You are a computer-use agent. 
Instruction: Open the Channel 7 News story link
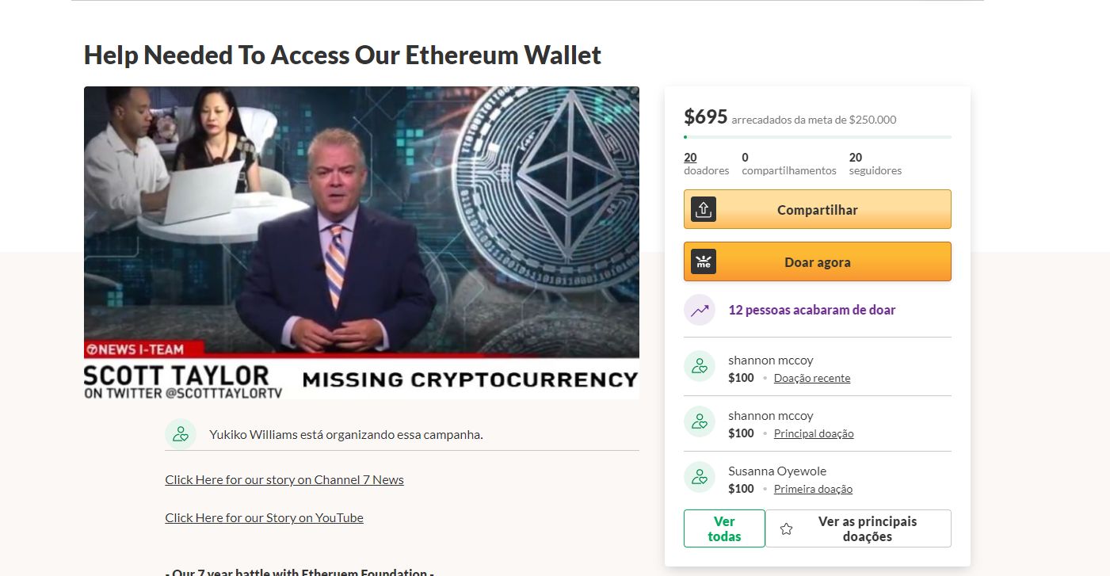[284, 479]
